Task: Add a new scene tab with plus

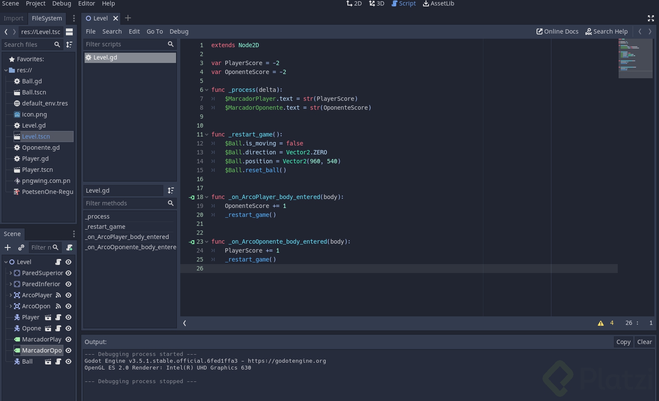Action: point(128,18)
